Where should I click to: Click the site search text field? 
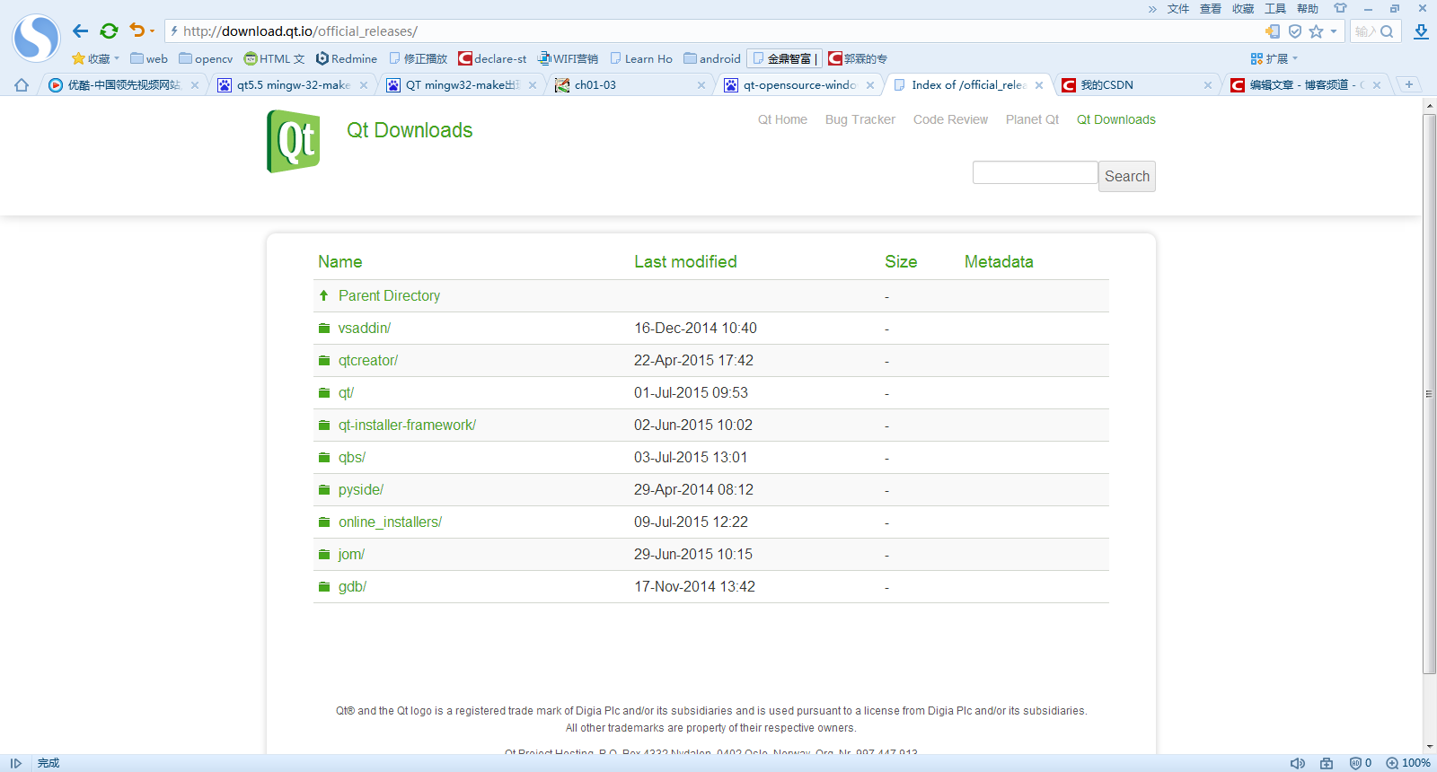point(1035,172)
